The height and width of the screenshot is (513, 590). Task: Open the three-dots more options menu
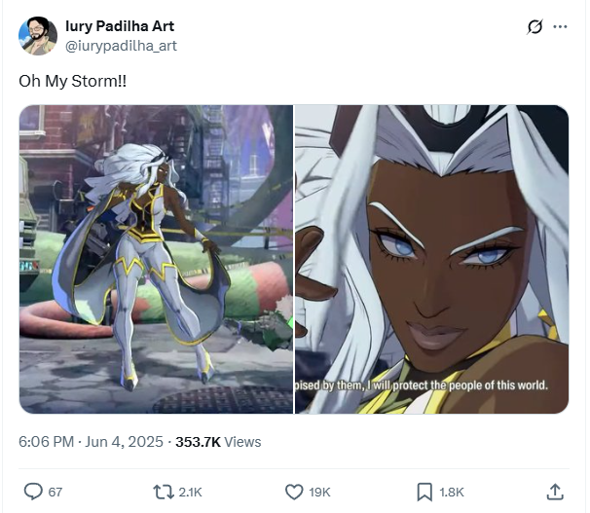[x=560, y=26]
